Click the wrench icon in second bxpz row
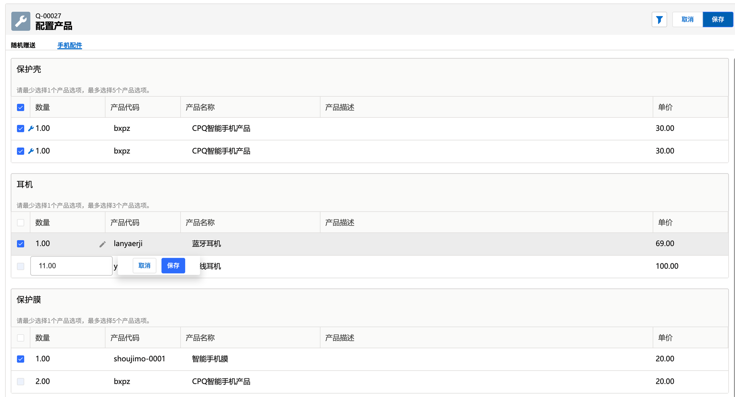The image size is (735, 397). tap(31, 151)
